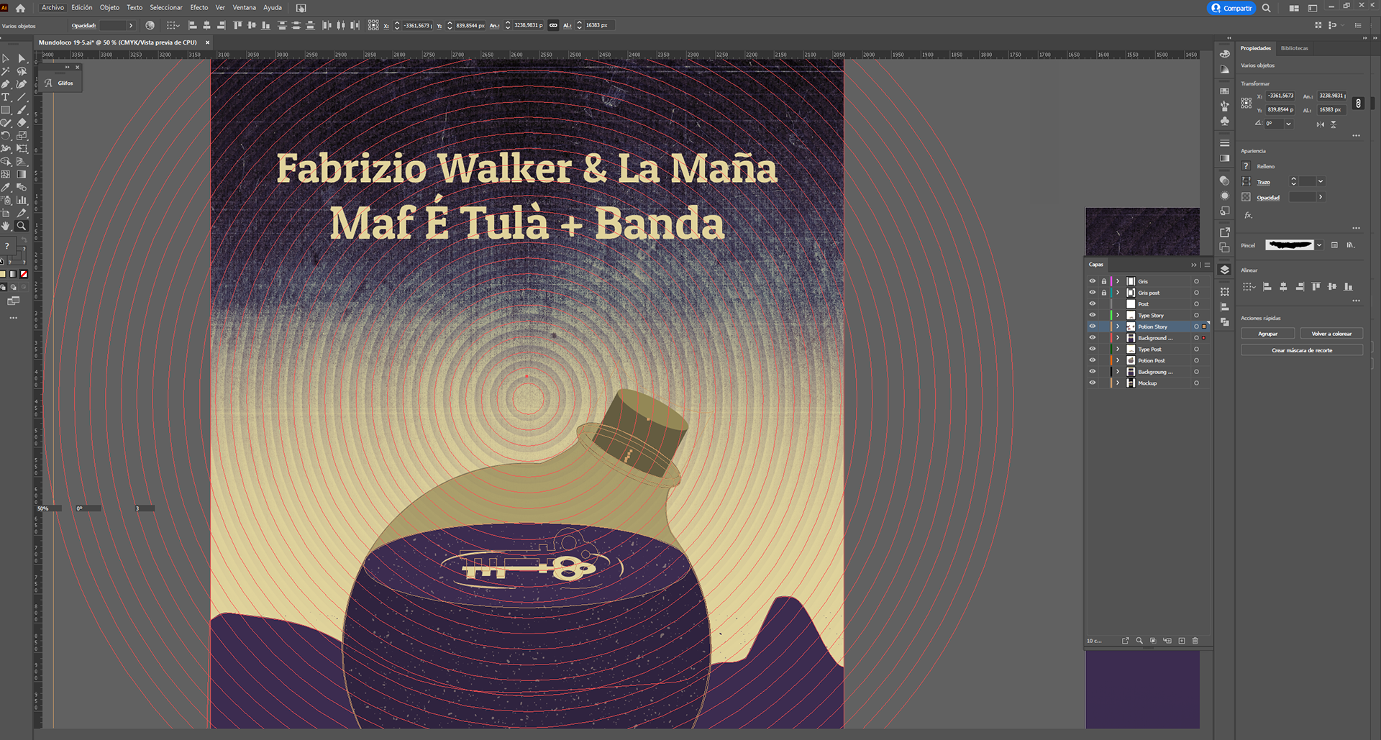Image resolution: width=1381 pixels, height=740 pixels.
Task: Select the Pen tool
Action: click(6, 84)
